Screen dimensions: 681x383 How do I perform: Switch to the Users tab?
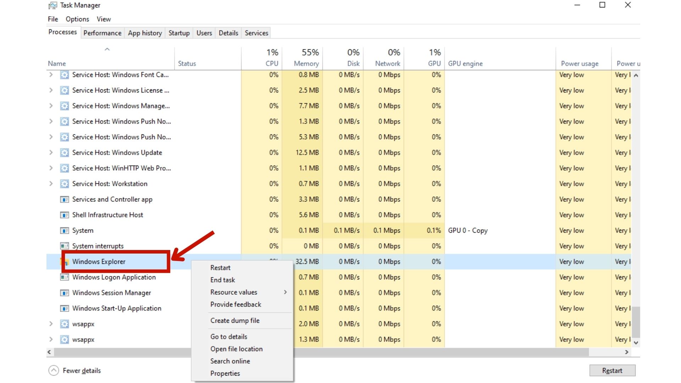click(204, 33)
